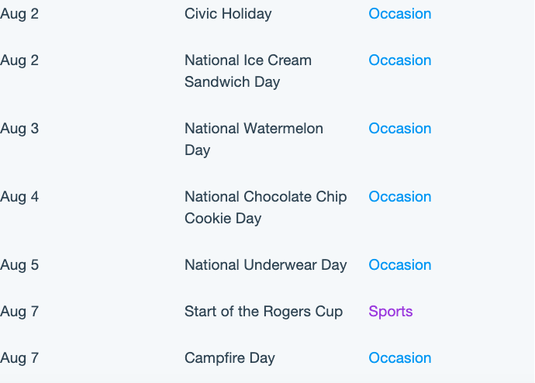Click National Ice Cream Sandwich Day text
The height and width of the screenshot is (383, 535).
[247, 71]
